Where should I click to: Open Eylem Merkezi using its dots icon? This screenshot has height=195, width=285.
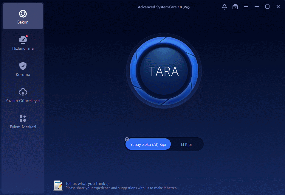(23, 118)
